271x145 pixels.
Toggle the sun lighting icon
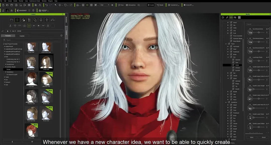coord(112,5)
